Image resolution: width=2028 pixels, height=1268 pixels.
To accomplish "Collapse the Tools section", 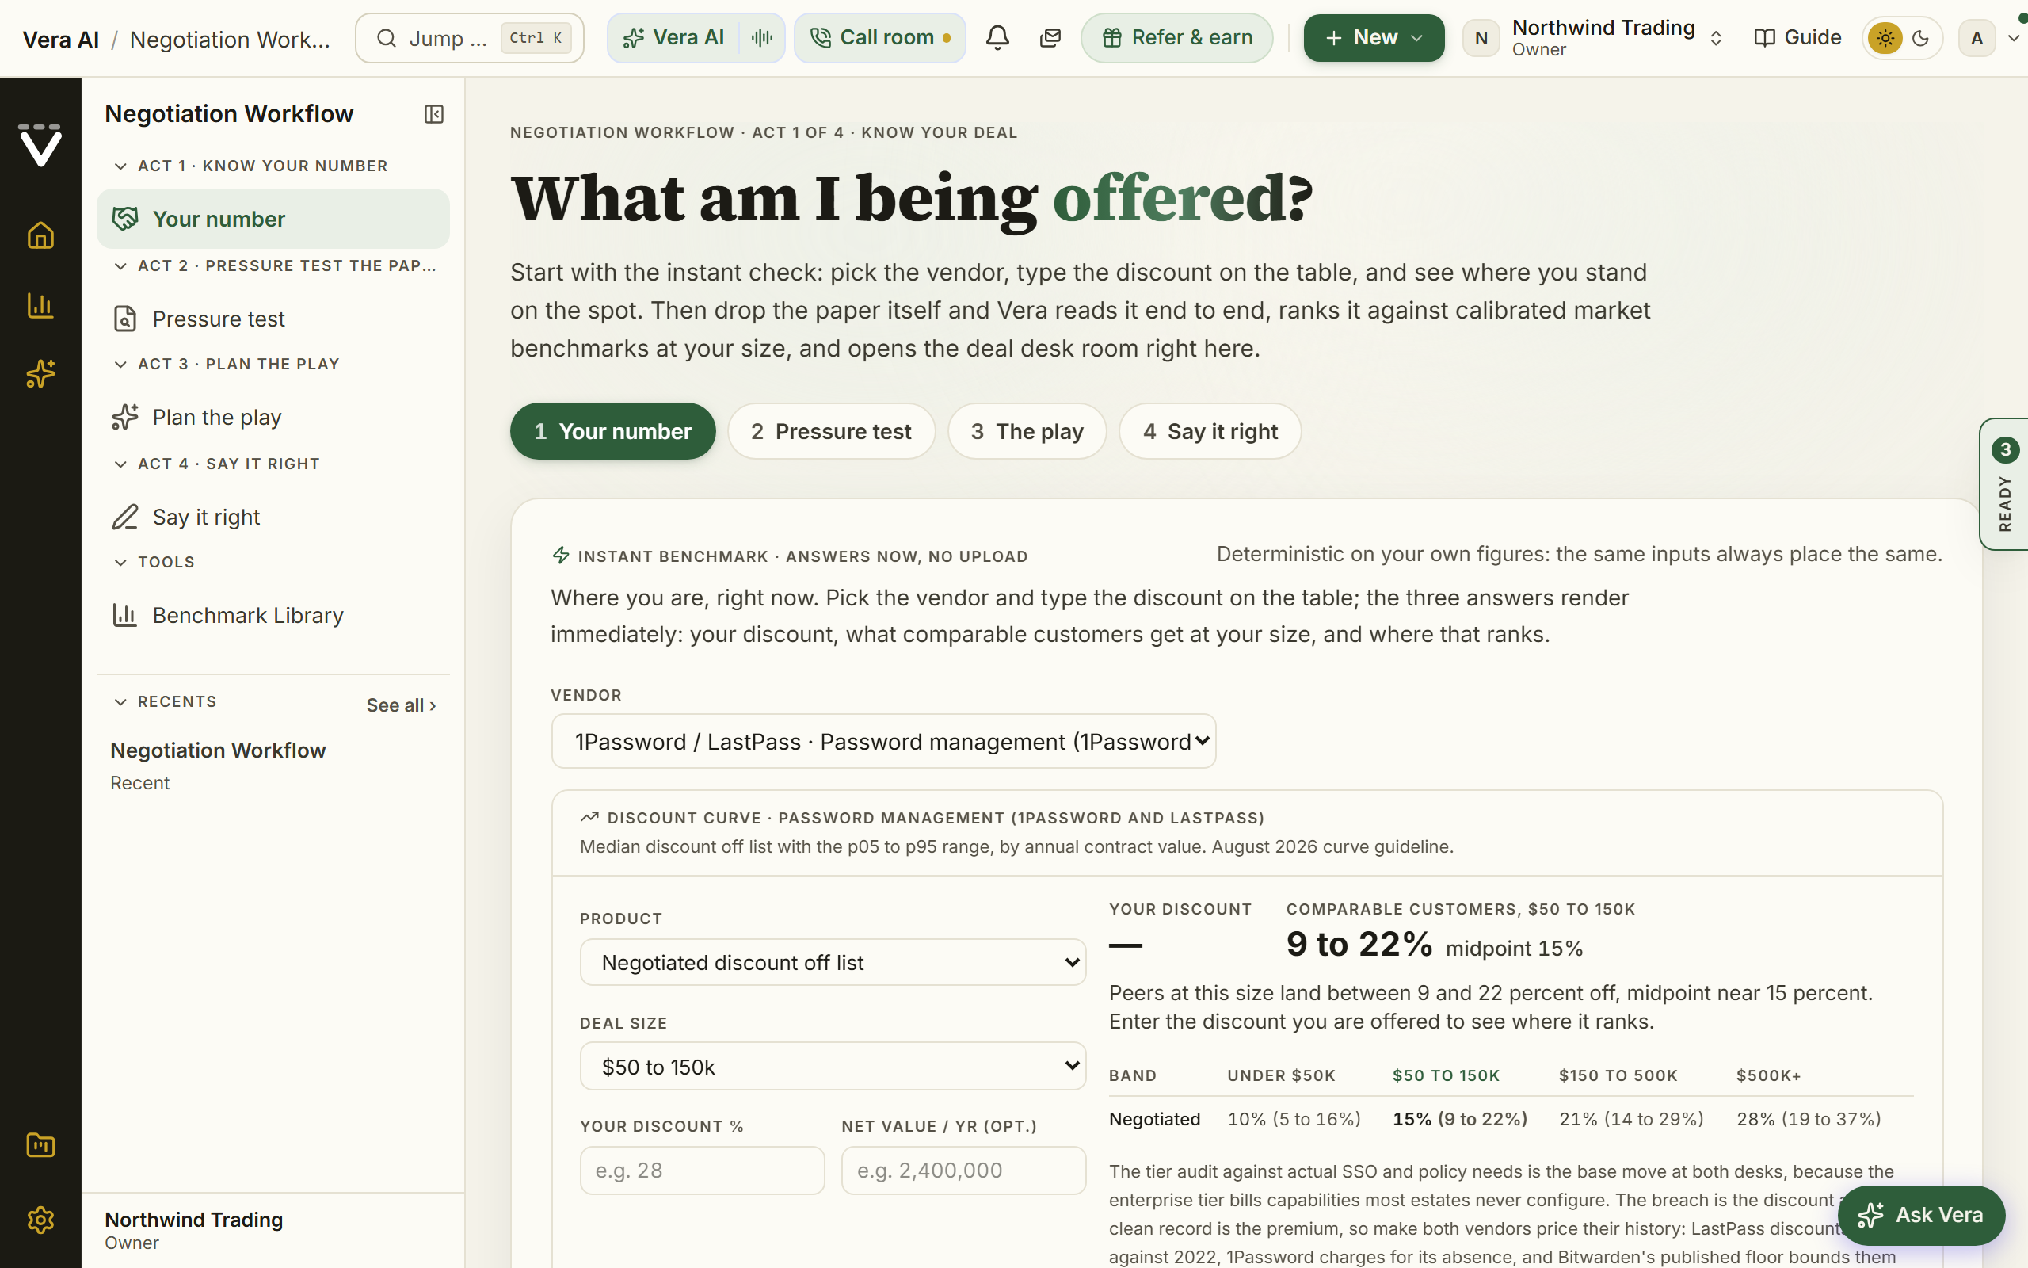I will pyautogui.click(x=120, y=562).
